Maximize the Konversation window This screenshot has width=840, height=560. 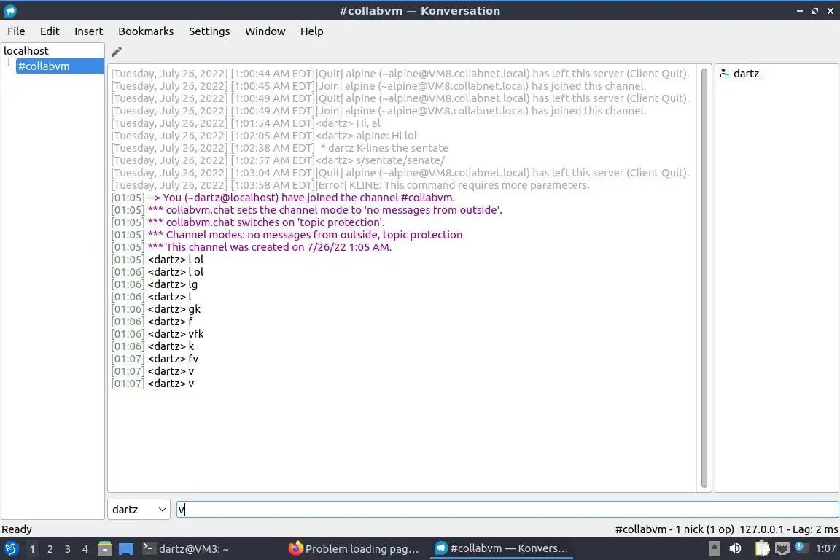[x=814, y=11]
